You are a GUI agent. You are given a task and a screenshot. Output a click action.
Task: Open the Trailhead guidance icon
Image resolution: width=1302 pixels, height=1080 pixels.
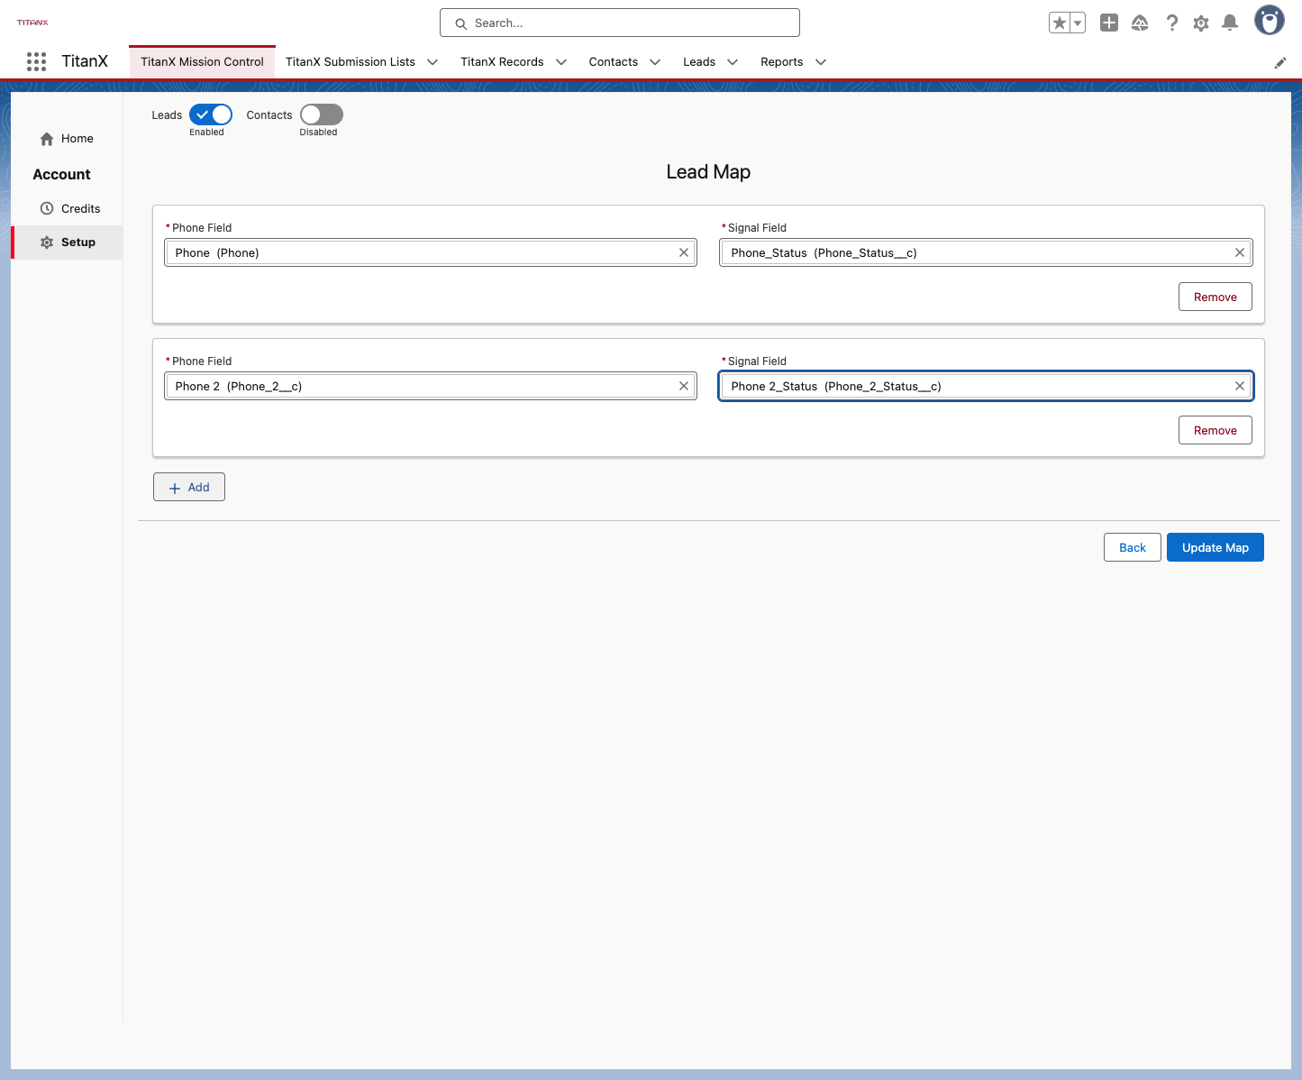[1140, 23]
